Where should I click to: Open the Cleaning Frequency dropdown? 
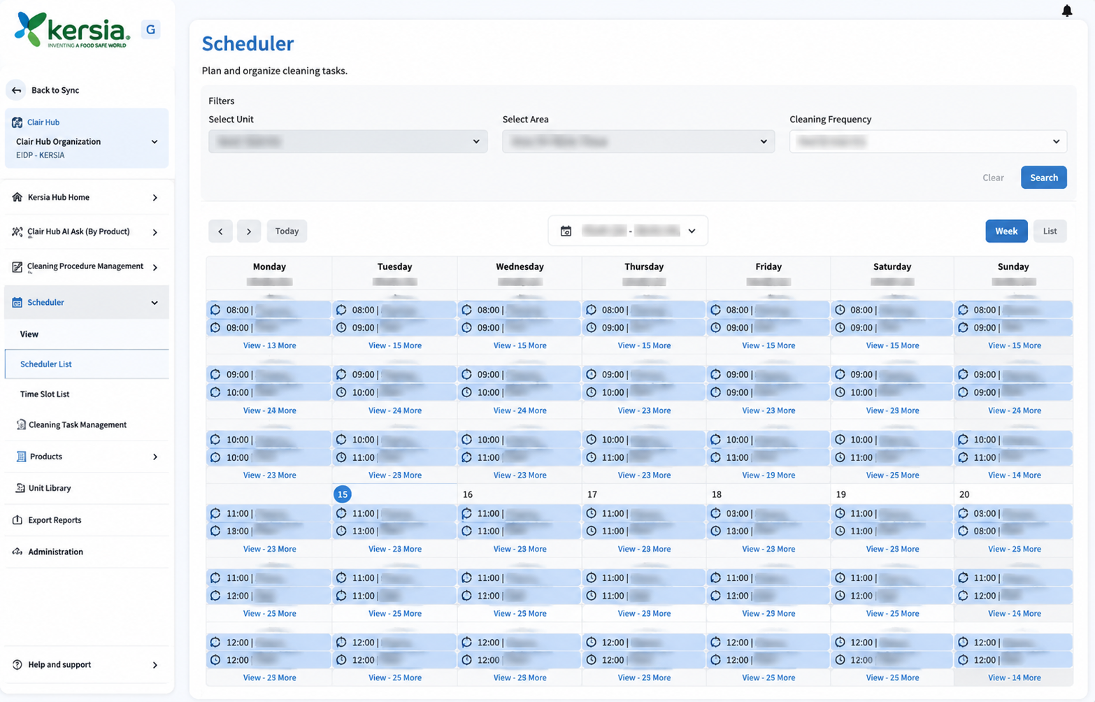coord(928,141)
